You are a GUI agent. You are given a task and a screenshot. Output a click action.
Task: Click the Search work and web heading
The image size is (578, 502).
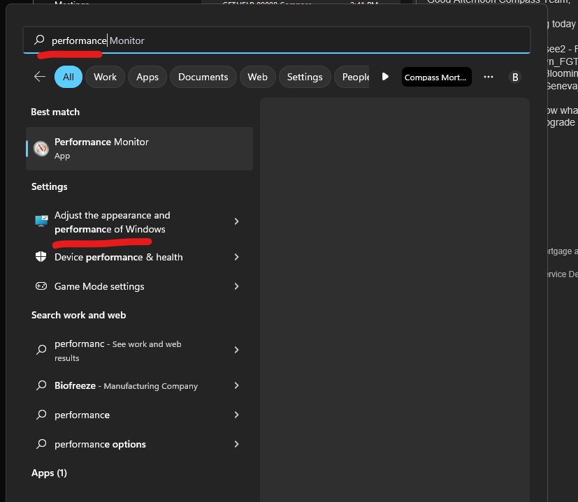[x=78, y=316]
